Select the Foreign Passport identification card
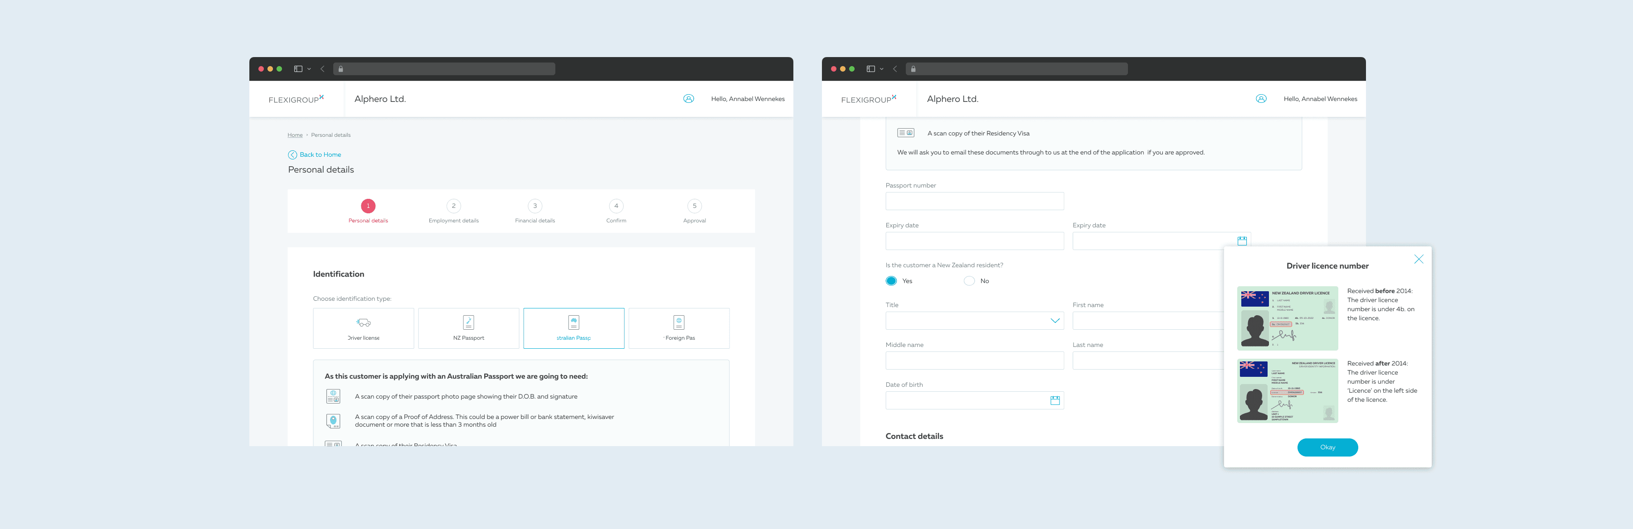1633x529 pixels. [679, 328]
